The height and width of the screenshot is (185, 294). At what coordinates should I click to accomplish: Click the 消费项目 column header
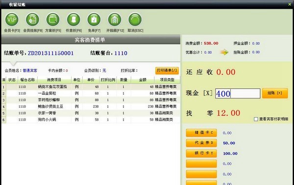pyautogui.click(x=54, y=80)
